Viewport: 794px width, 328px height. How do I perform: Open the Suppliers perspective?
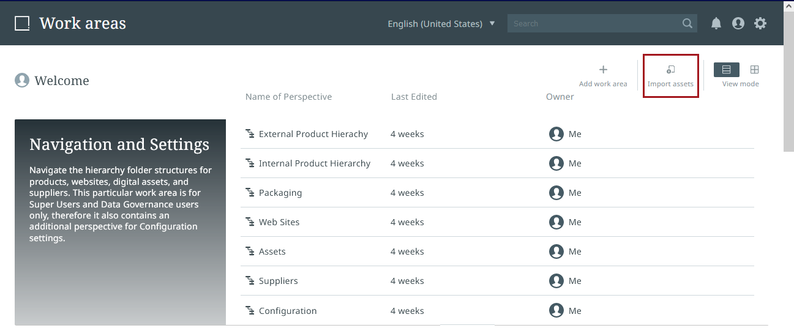278,281
